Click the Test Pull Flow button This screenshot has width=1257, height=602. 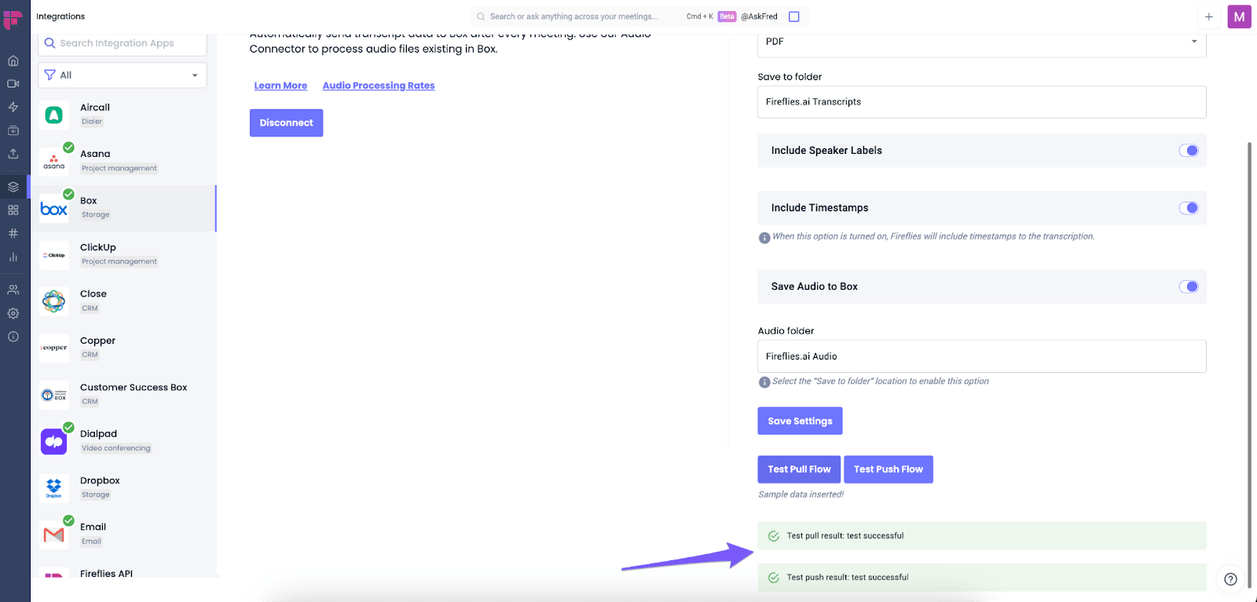tap(799, 469)
